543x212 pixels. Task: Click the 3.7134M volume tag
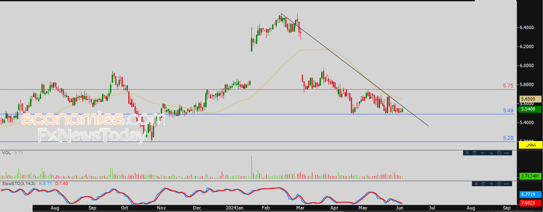(x=531, y=176)
